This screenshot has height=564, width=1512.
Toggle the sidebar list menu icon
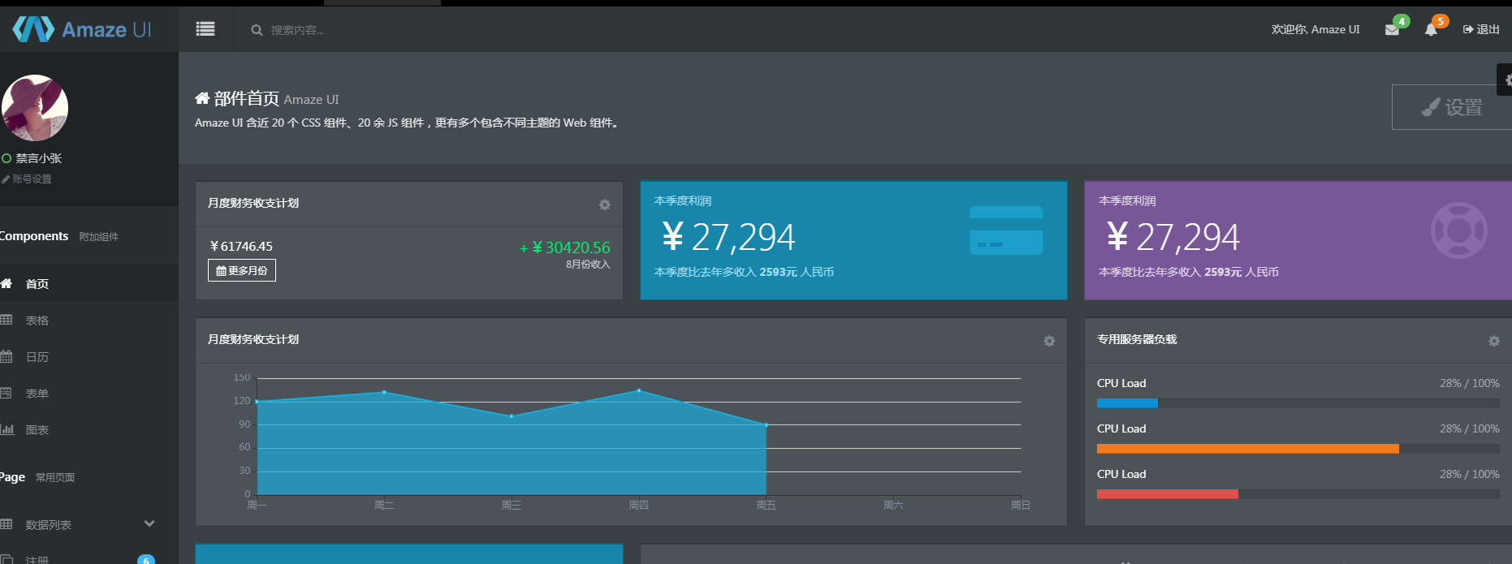tap(205, 29)
